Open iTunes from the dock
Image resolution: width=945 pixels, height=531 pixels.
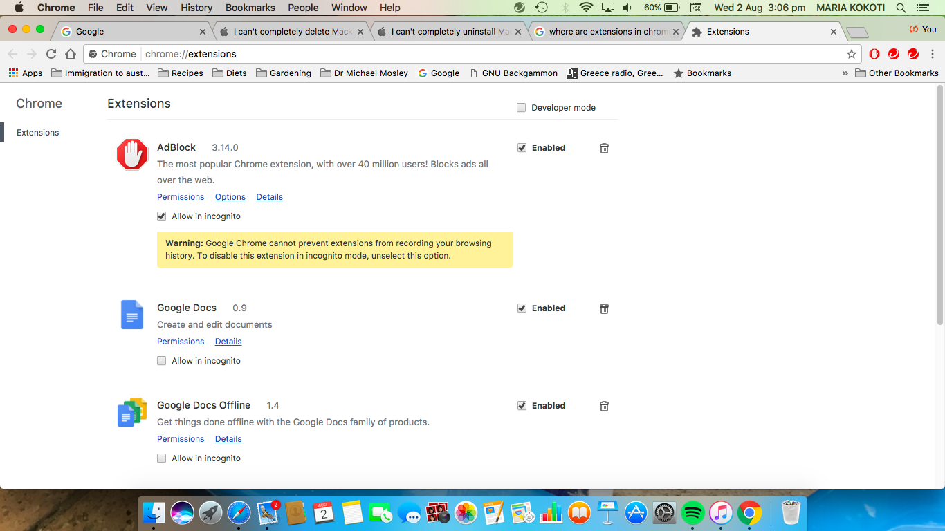click(721, 512)
